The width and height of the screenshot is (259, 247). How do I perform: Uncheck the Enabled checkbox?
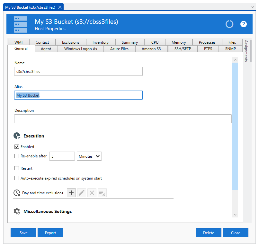coord(17,147)
